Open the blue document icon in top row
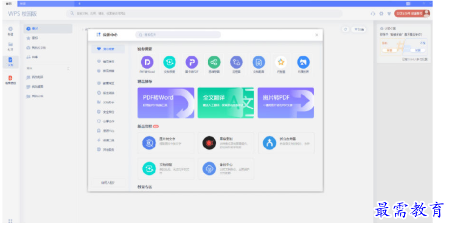The height and width of the screenshot is (229, 449). click(x=259, y=62)
